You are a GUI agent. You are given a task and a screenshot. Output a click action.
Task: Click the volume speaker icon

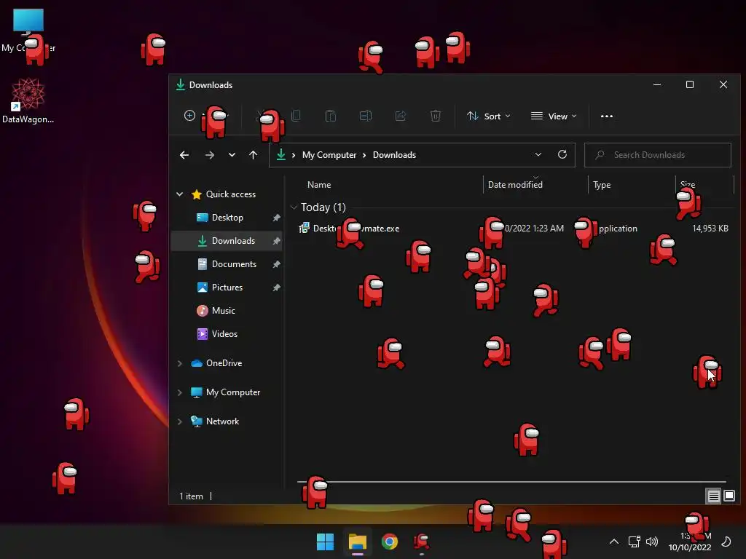(652, 542)
